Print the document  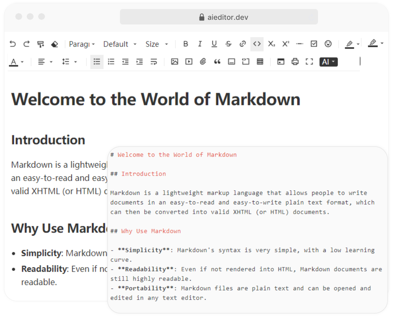pyautogui.click(x=295, y=62)
